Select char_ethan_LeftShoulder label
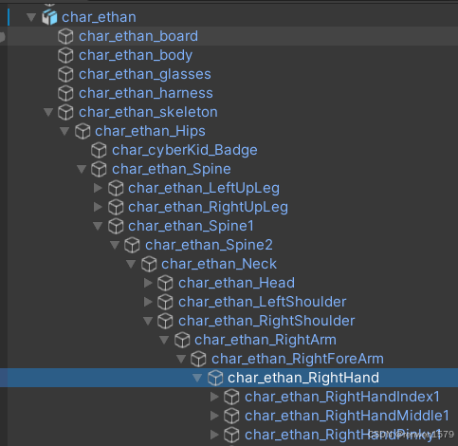The image size is (458, 446). tap(263, 302)
